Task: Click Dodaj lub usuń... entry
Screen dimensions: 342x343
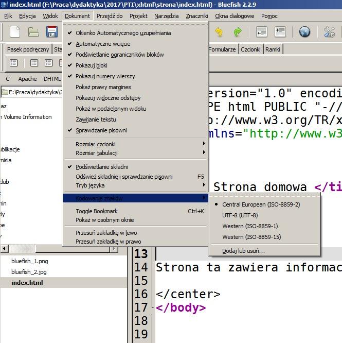Action: pos(264,251)
